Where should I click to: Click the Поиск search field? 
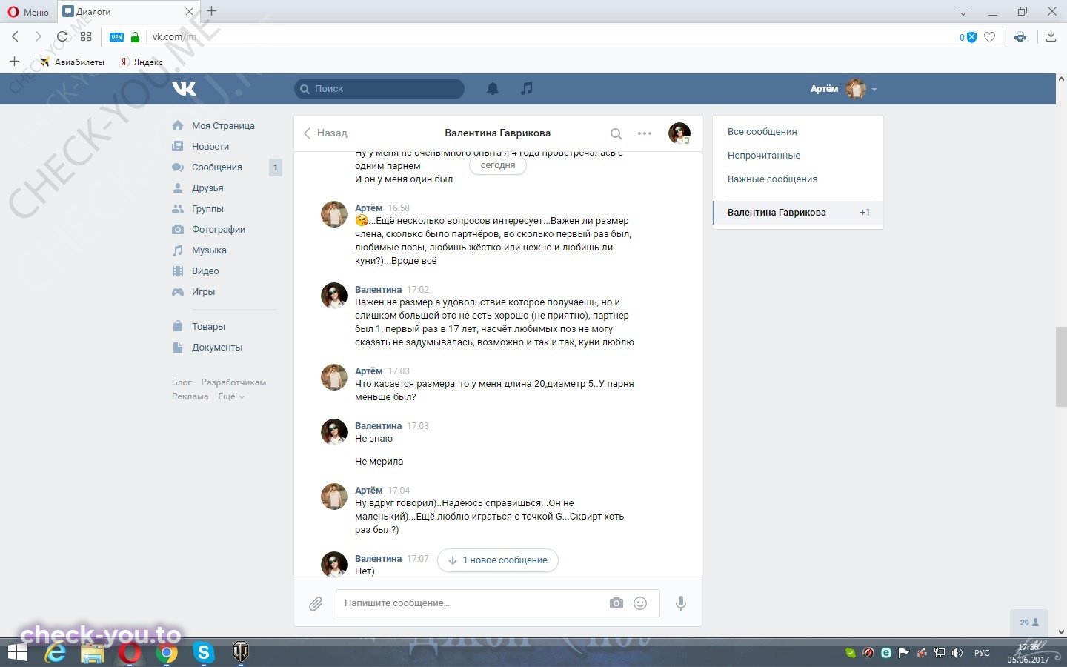[379, 89]
